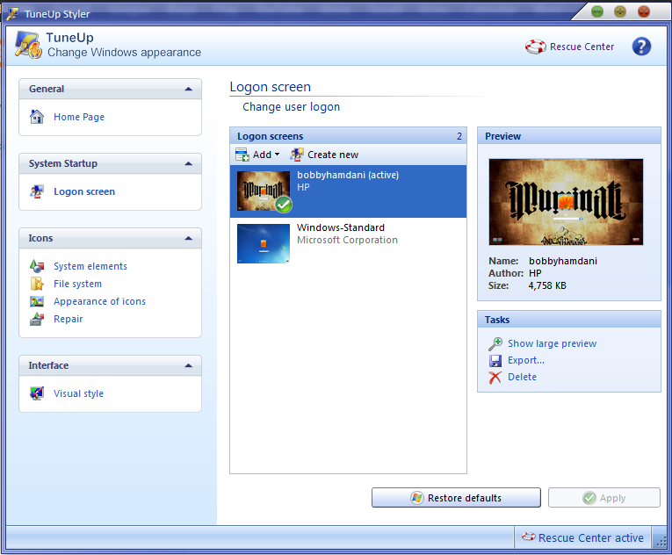
Task: Close TuneUp Styler with red button
Action: coord(644,11)
